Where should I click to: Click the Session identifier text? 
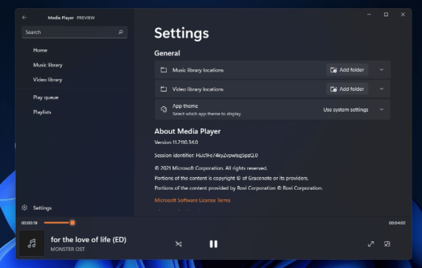(206, 155)
